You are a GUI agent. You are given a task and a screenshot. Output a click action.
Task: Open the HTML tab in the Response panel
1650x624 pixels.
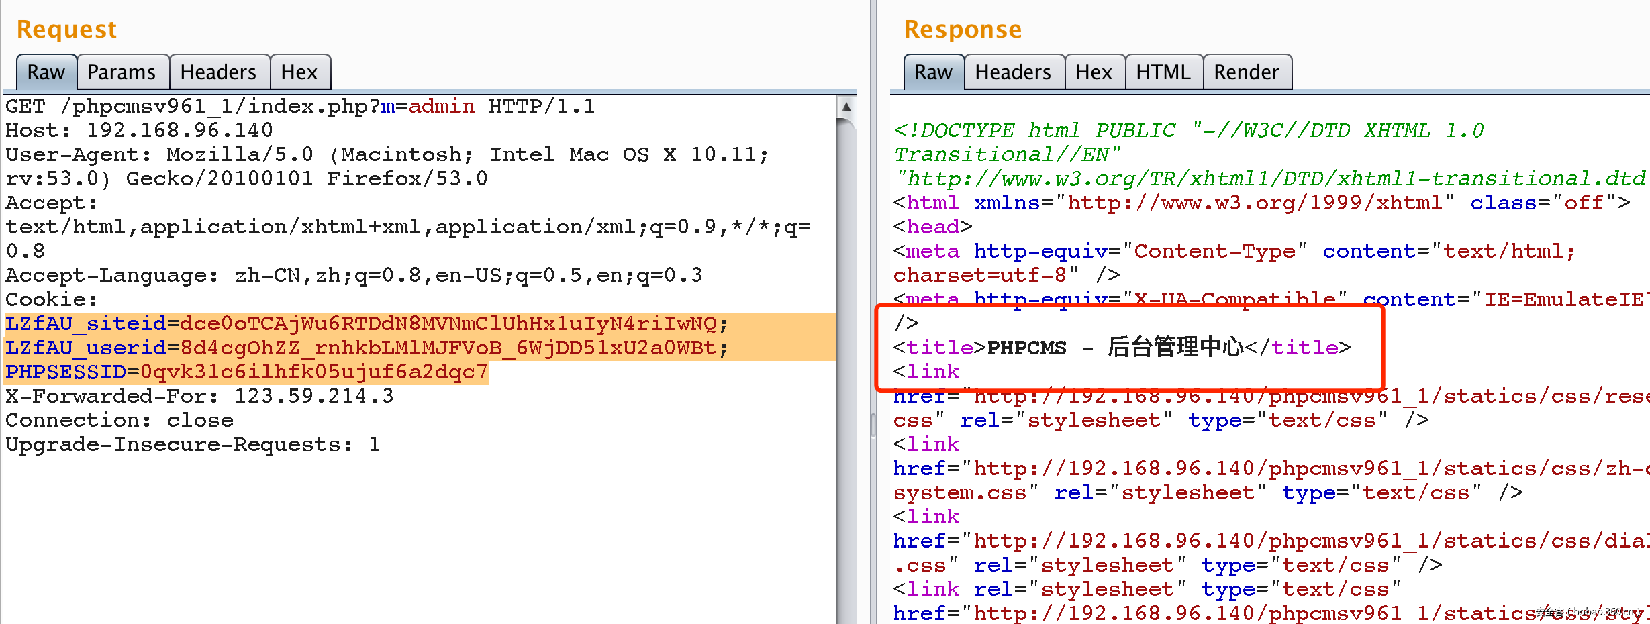1163,72
